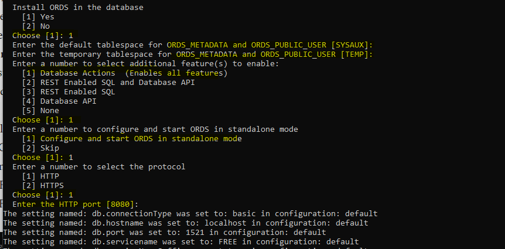This screenshot has height=249, width=505.
Task: Click "Enter a number to select the protocol" text
Action: pos(99,167)
